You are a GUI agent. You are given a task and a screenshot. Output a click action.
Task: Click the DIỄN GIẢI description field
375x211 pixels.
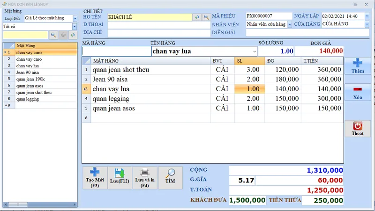click(307, 32)
